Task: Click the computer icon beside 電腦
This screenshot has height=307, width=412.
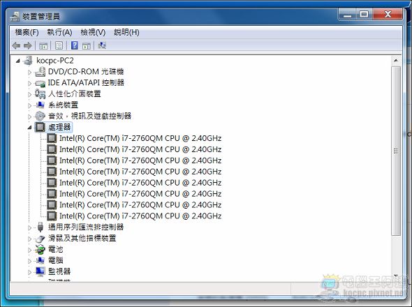Action: click(x=41, y=260)
